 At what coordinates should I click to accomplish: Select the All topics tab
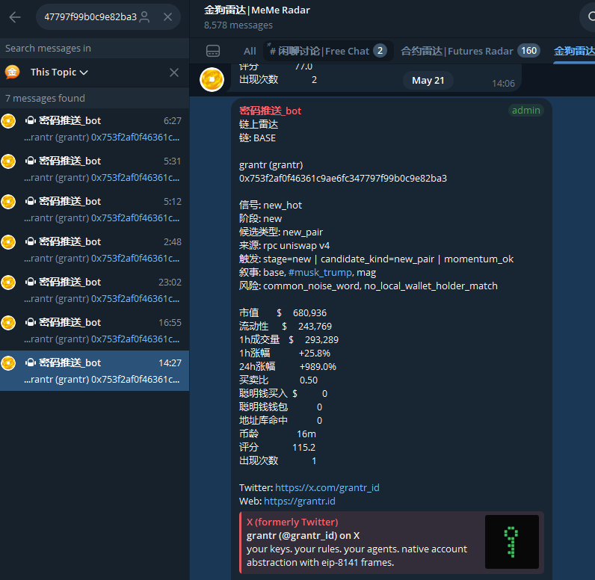coord(250,51)
